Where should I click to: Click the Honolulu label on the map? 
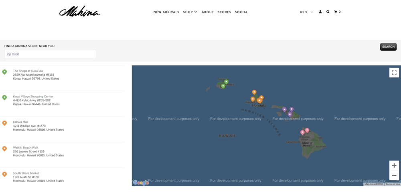click(259, 105)
